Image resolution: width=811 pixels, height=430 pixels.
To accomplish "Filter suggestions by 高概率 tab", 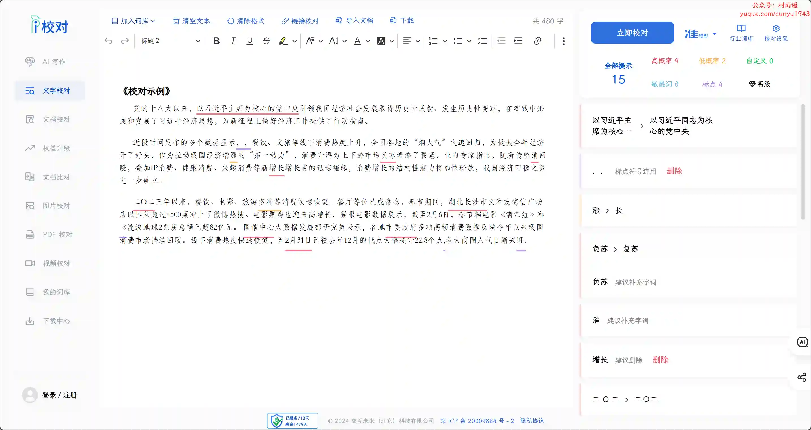I will point(664,61).
